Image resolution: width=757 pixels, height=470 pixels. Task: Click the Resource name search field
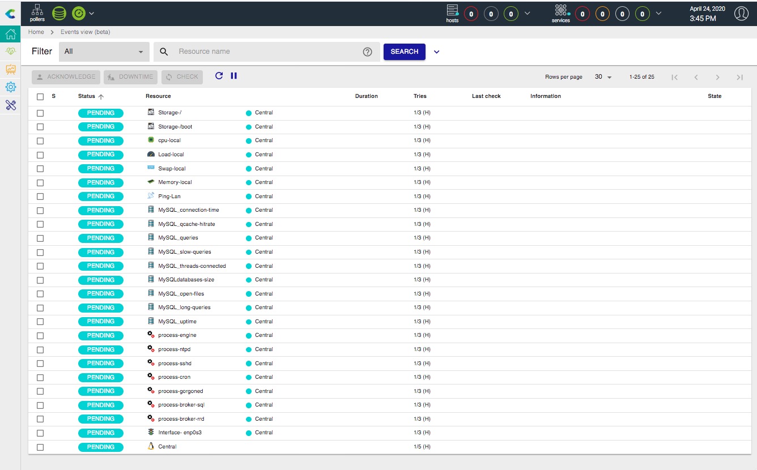[266, 52]
